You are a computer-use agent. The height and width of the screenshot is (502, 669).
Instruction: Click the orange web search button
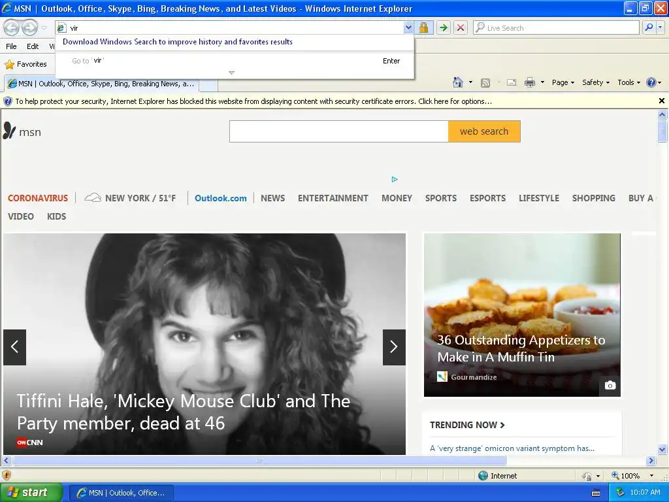click(x=484, y=131)
